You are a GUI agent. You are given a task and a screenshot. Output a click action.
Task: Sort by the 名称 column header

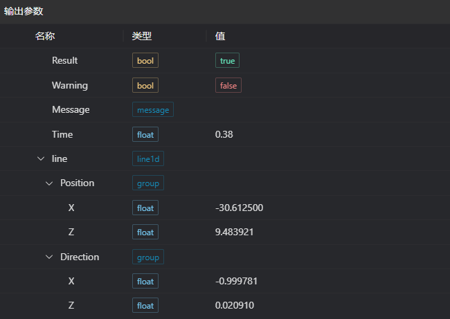(x=45, y=36)
